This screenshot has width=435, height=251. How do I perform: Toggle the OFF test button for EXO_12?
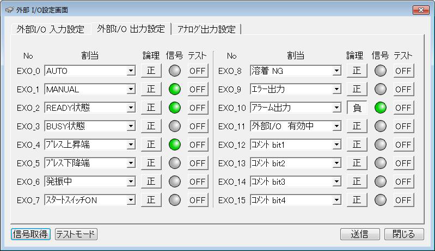coord(403,145)
